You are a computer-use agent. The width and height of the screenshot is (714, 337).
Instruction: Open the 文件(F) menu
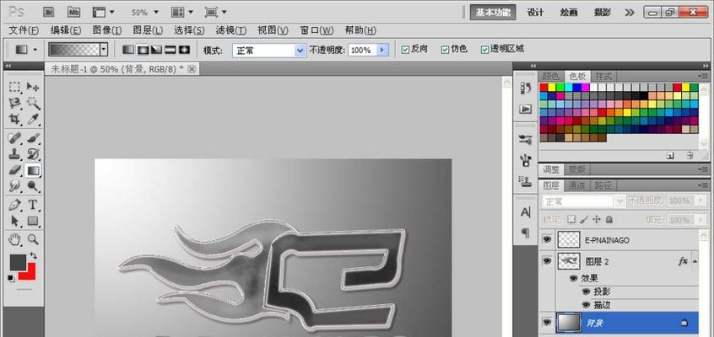click(x=24, y=30)
